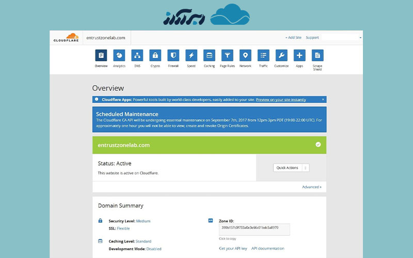Open the Caching settings icon
The image size is (413, 258).
point(209,55)
